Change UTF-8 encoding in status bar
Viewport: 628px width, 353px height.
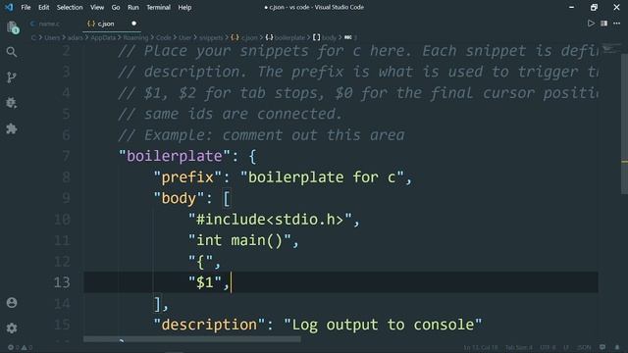point(548,347)
